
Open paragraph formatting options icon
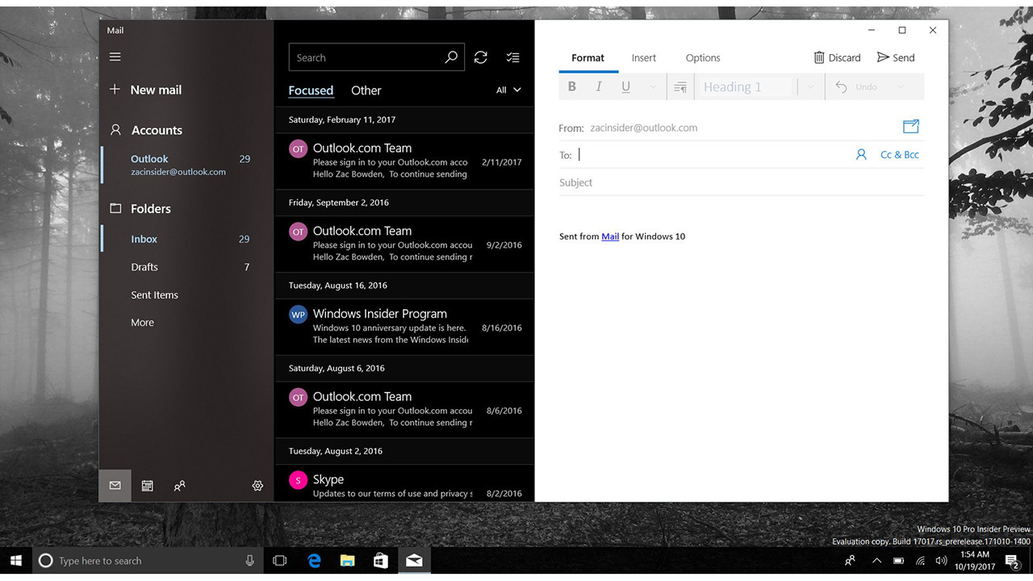coord(680,86)
